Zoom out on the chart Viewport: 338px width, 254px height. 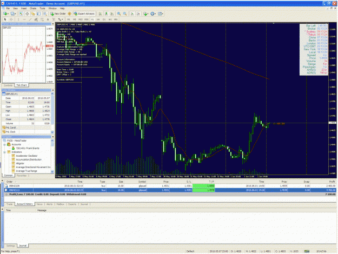125,14
